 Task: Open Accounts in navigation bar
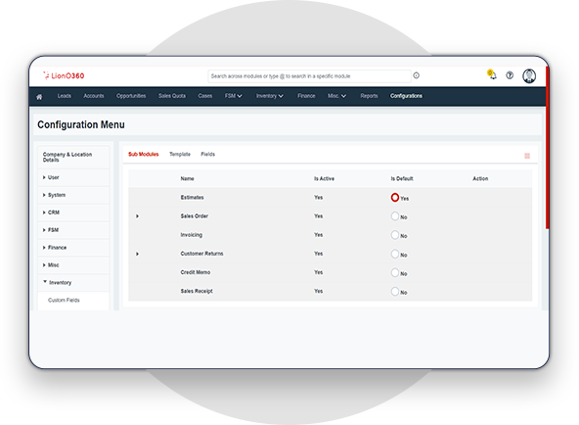point(94,96)
